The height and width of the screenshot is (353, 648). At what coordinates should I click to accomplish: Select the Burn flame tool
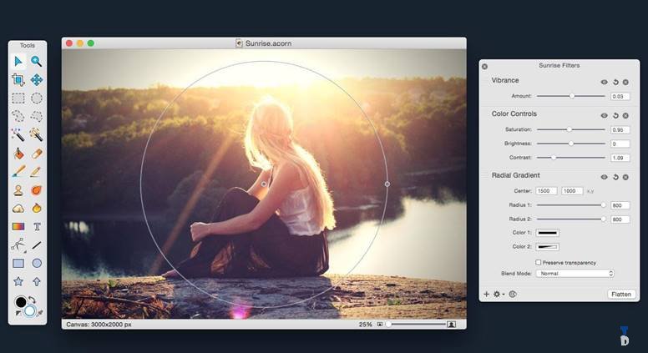tap(37, 208)
